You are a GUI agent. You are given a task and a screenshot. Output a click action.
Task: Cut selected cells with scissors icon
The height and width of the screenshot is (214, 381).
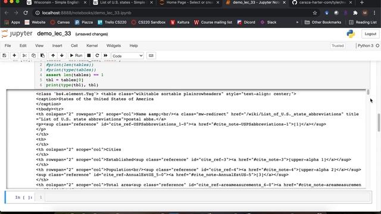point(24,55)
